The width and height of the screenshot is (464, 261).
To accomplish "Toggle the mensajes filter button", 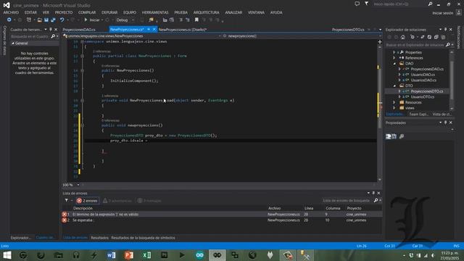I will [149, 201].
